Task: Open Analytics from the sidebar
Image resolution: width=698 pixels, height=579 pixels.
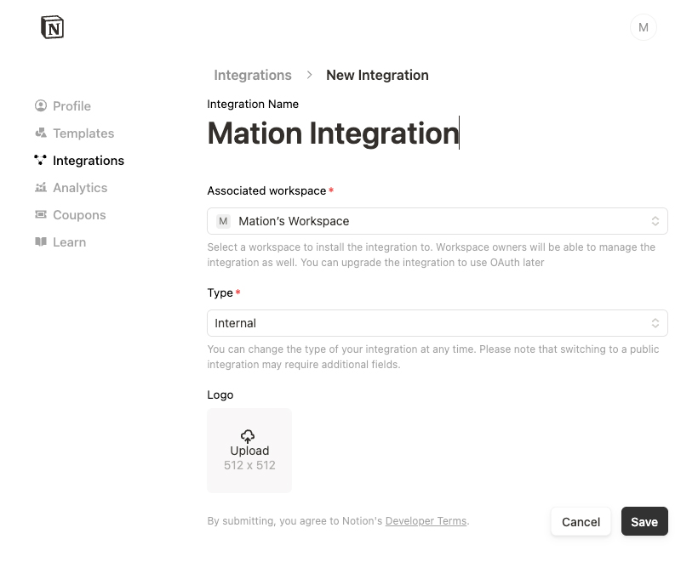Action: pos(72,187)
